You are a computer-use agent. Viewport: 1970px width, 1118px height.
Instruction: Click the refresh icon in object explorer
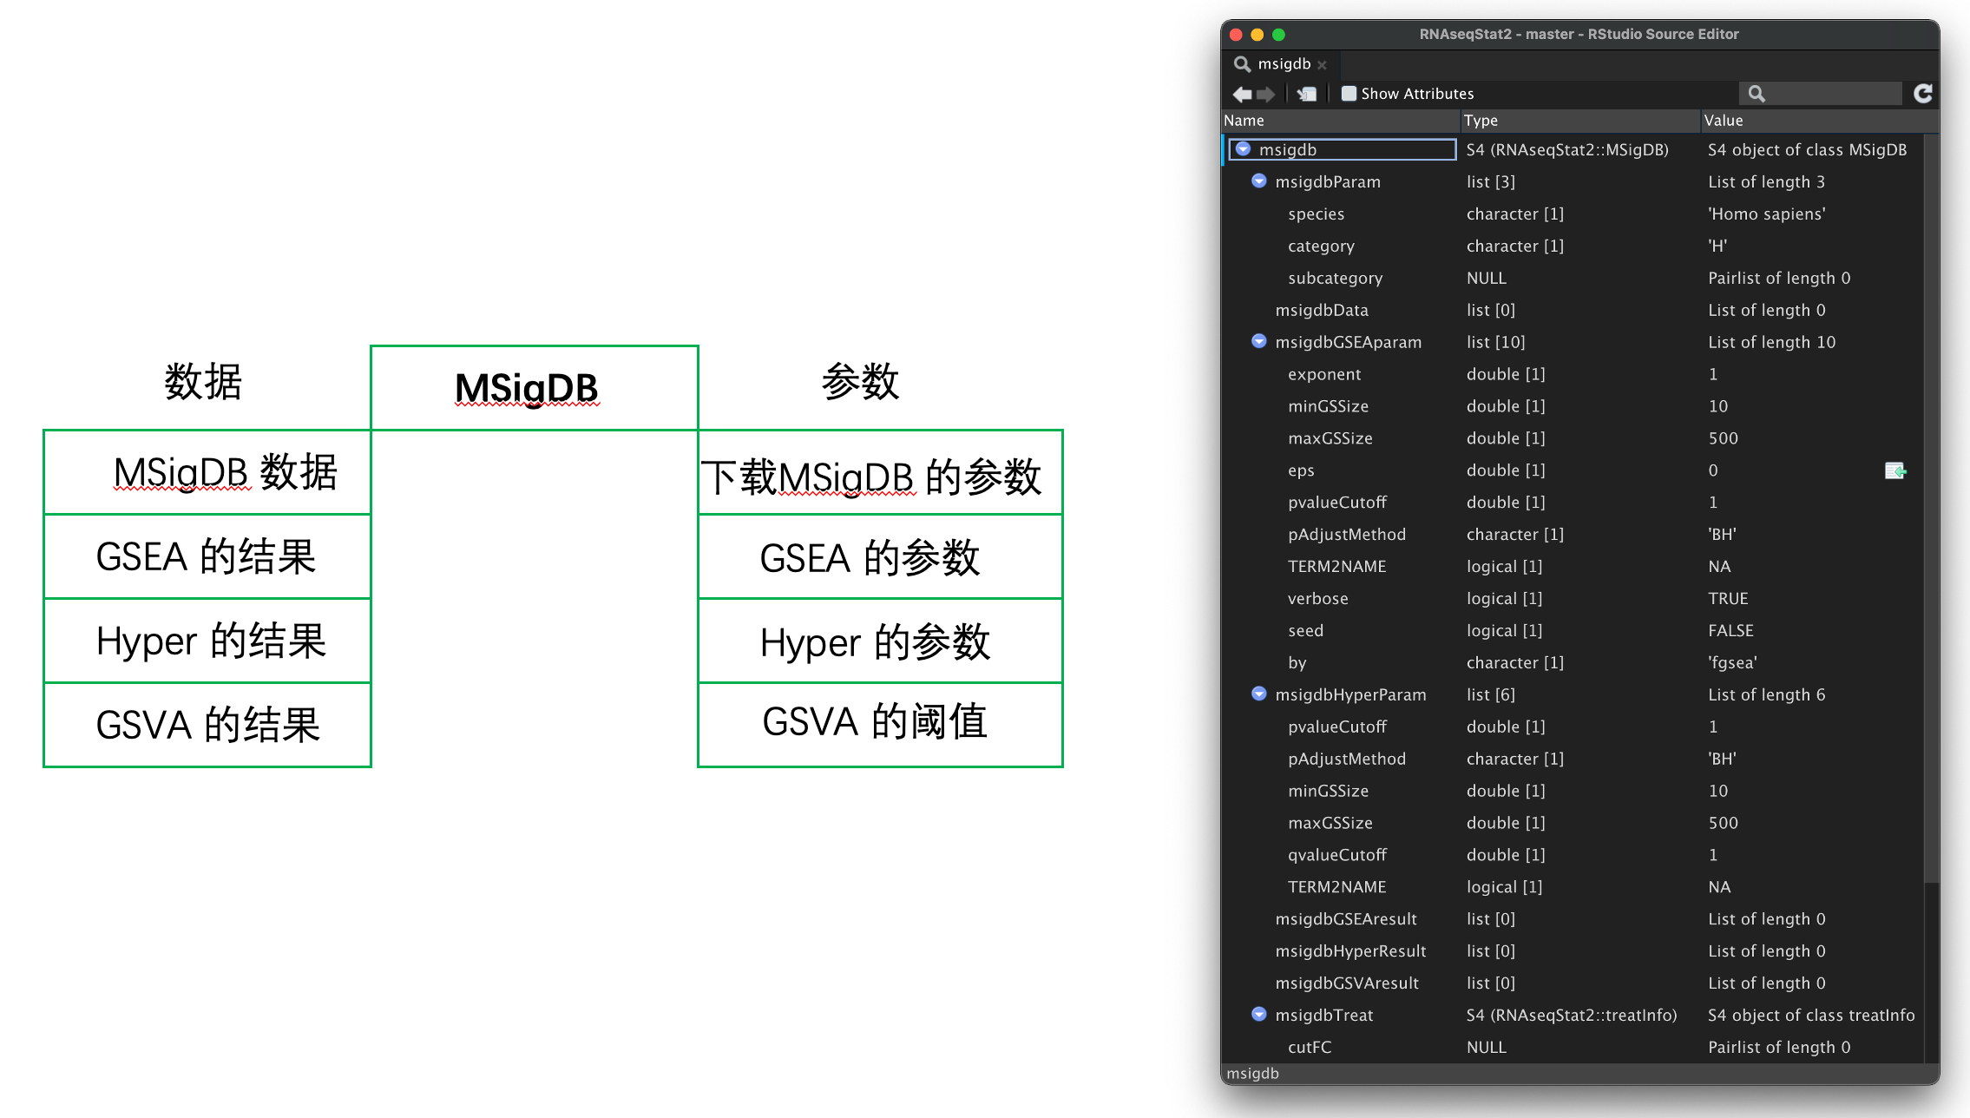pos(1923,94)
